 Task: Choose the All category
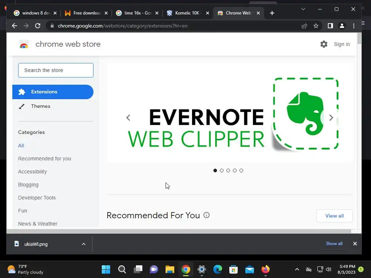(x=21, y=146)
